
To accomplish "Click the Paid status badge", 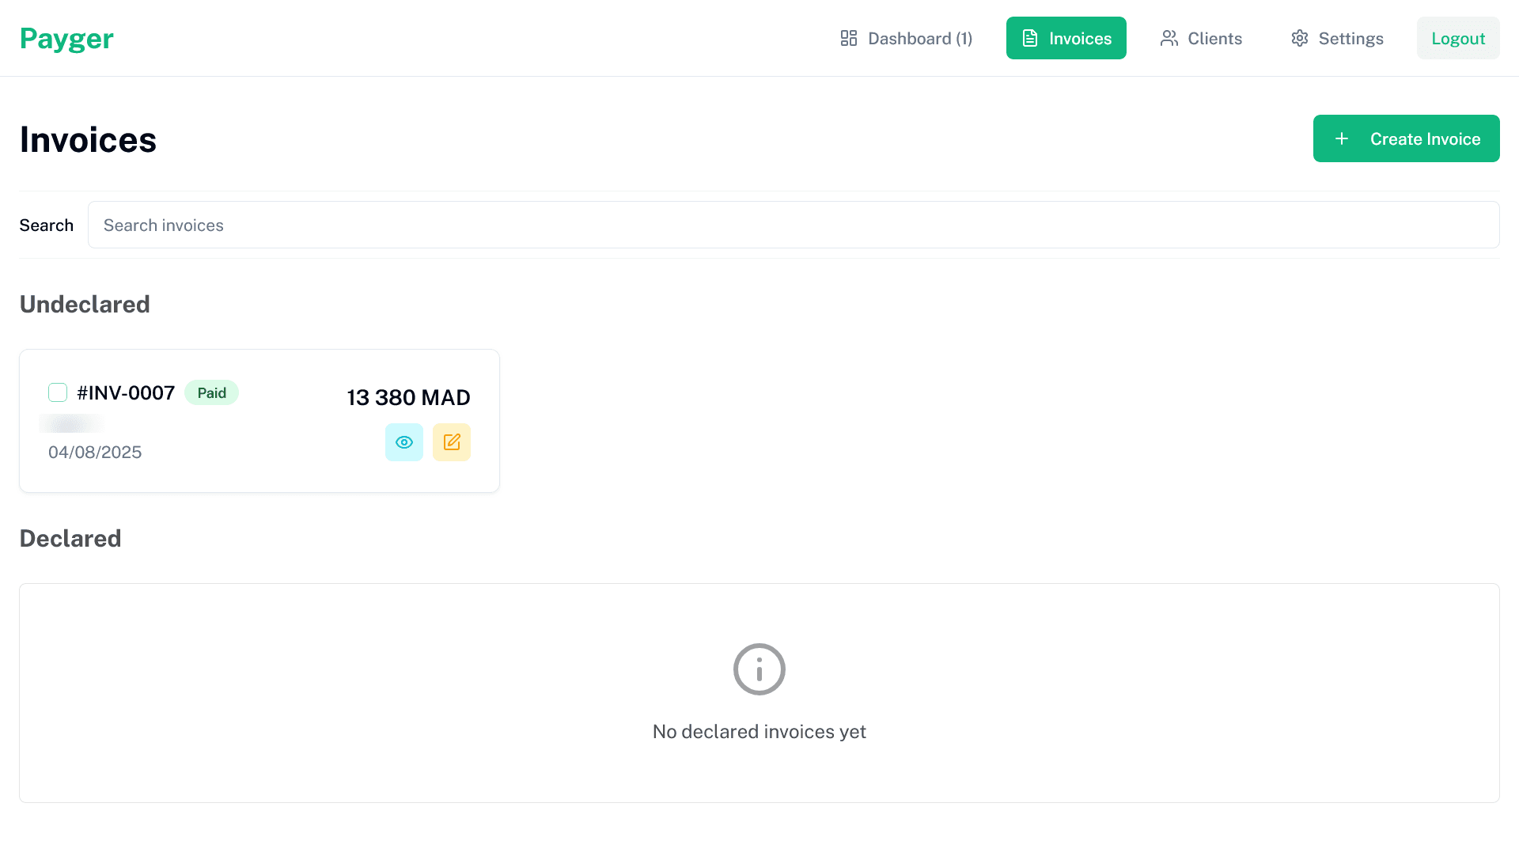I will tap(211, 392).
